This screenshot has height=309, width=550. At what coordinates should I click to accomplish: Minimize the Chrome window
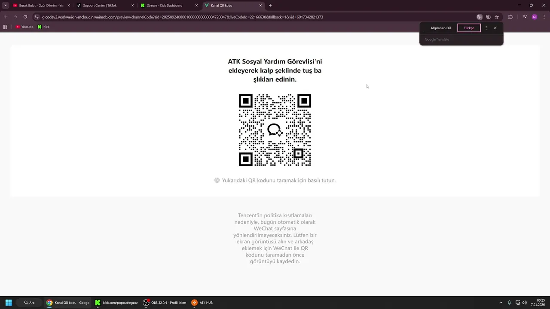pos(519,6)
